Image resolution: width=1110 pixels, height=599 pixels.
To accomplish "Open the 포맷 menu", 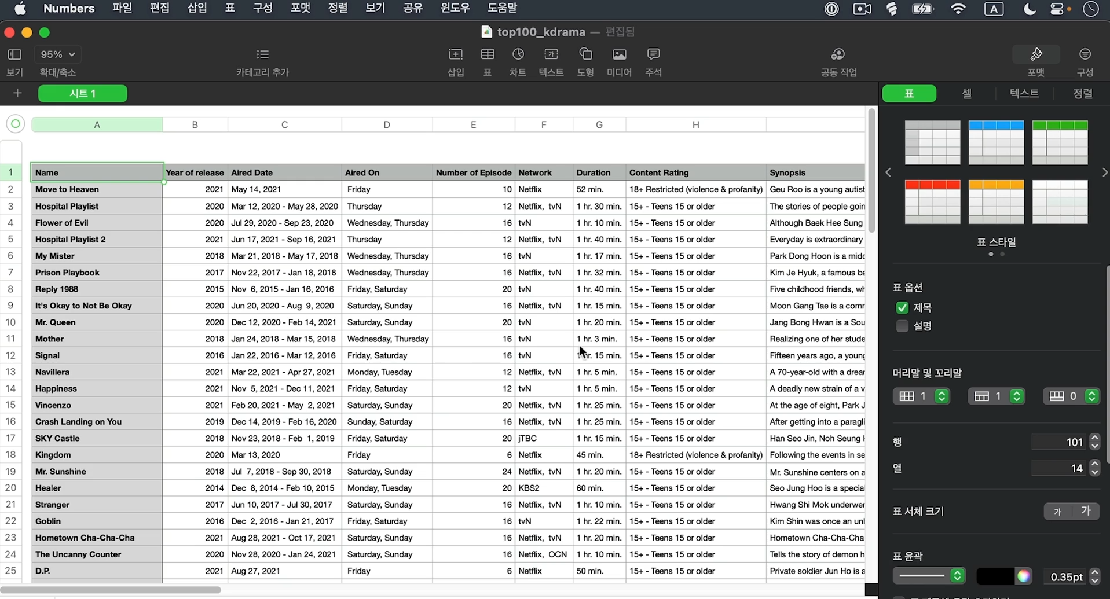I will [x=301, y=8].
